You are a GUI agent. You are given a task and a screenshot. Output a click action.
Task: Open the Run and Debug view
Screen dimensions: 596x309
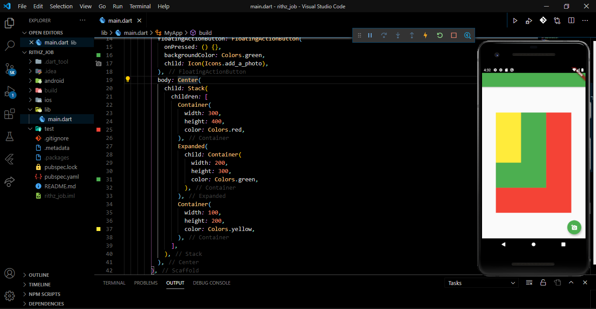point(10,92)
